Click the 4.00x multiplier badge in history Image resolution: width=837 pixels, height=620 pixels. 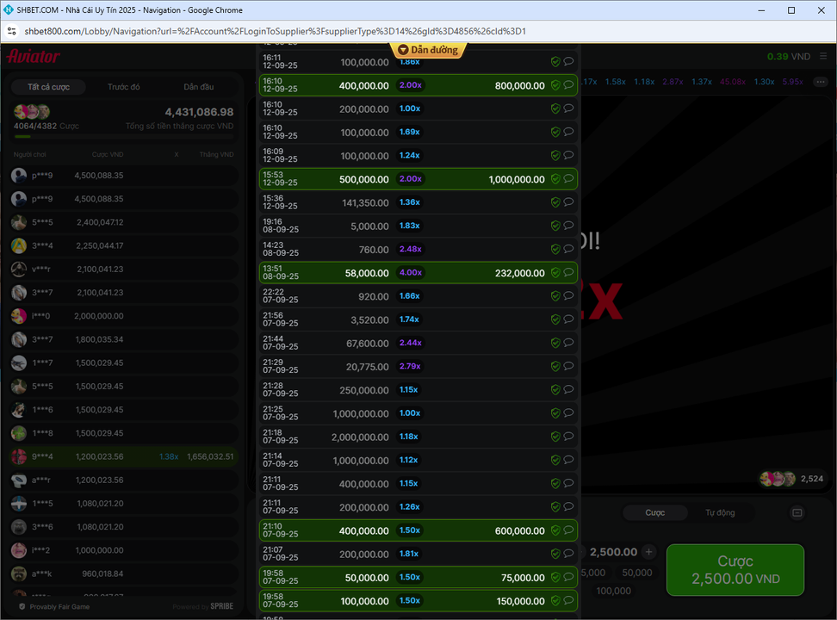click(410, 273)
